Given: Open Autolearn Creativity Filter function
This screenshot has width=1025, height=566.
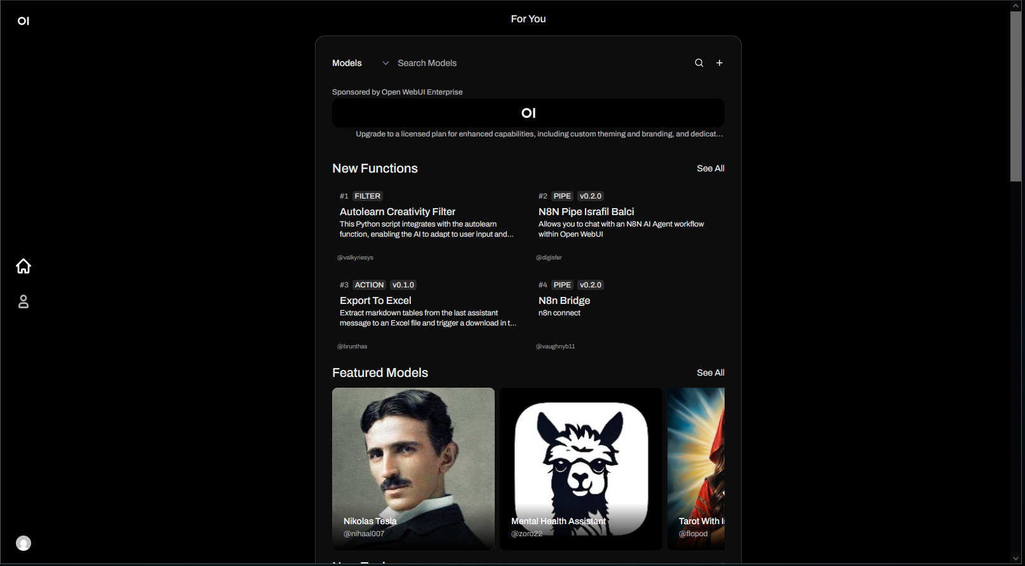Looking at the screenshot, I should [x=398, y=212].
